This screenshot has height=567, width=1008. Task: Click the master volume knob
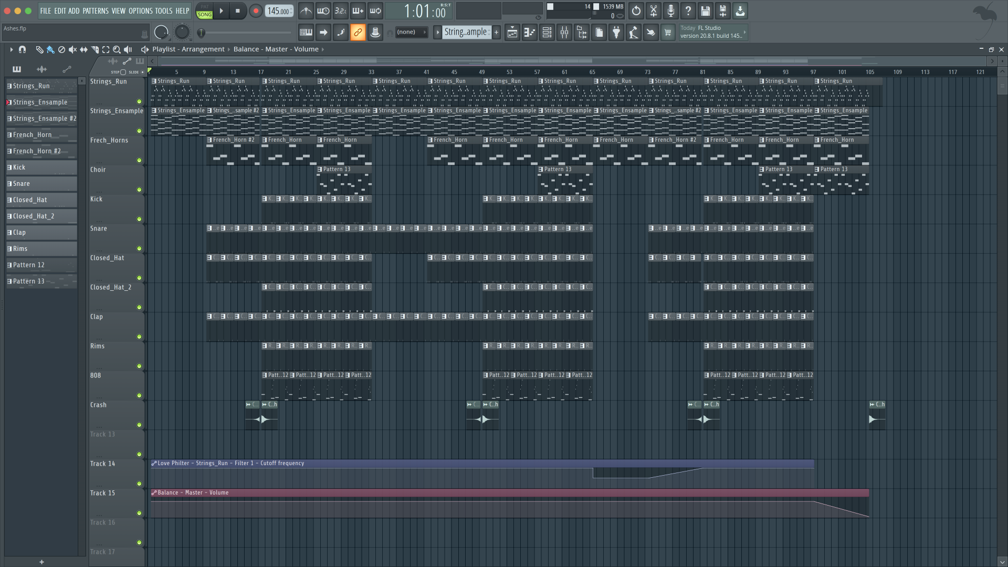coord(161,33)
